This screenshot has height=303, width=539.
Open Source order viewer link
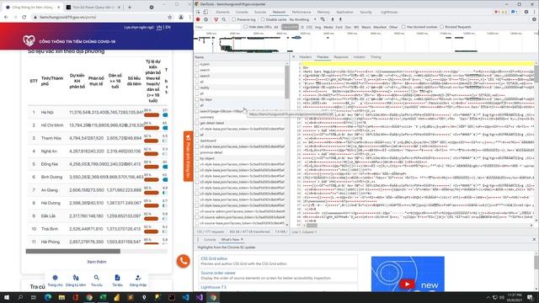coord(218,273)
